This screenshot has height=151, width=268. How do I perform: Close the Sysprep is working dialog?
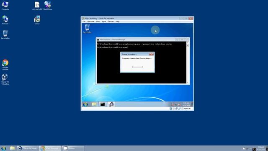(151, 54)
